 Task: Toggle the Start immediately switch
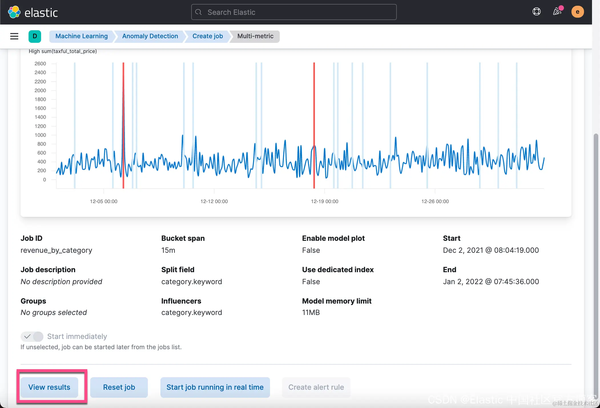[x=32, y=336]
